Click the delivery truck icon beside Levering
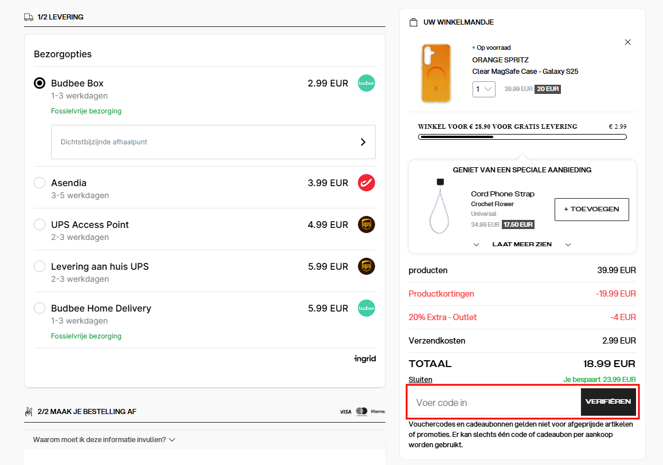Image resolution: width=663 pixels, height=465 pixels. coord(29,17)
